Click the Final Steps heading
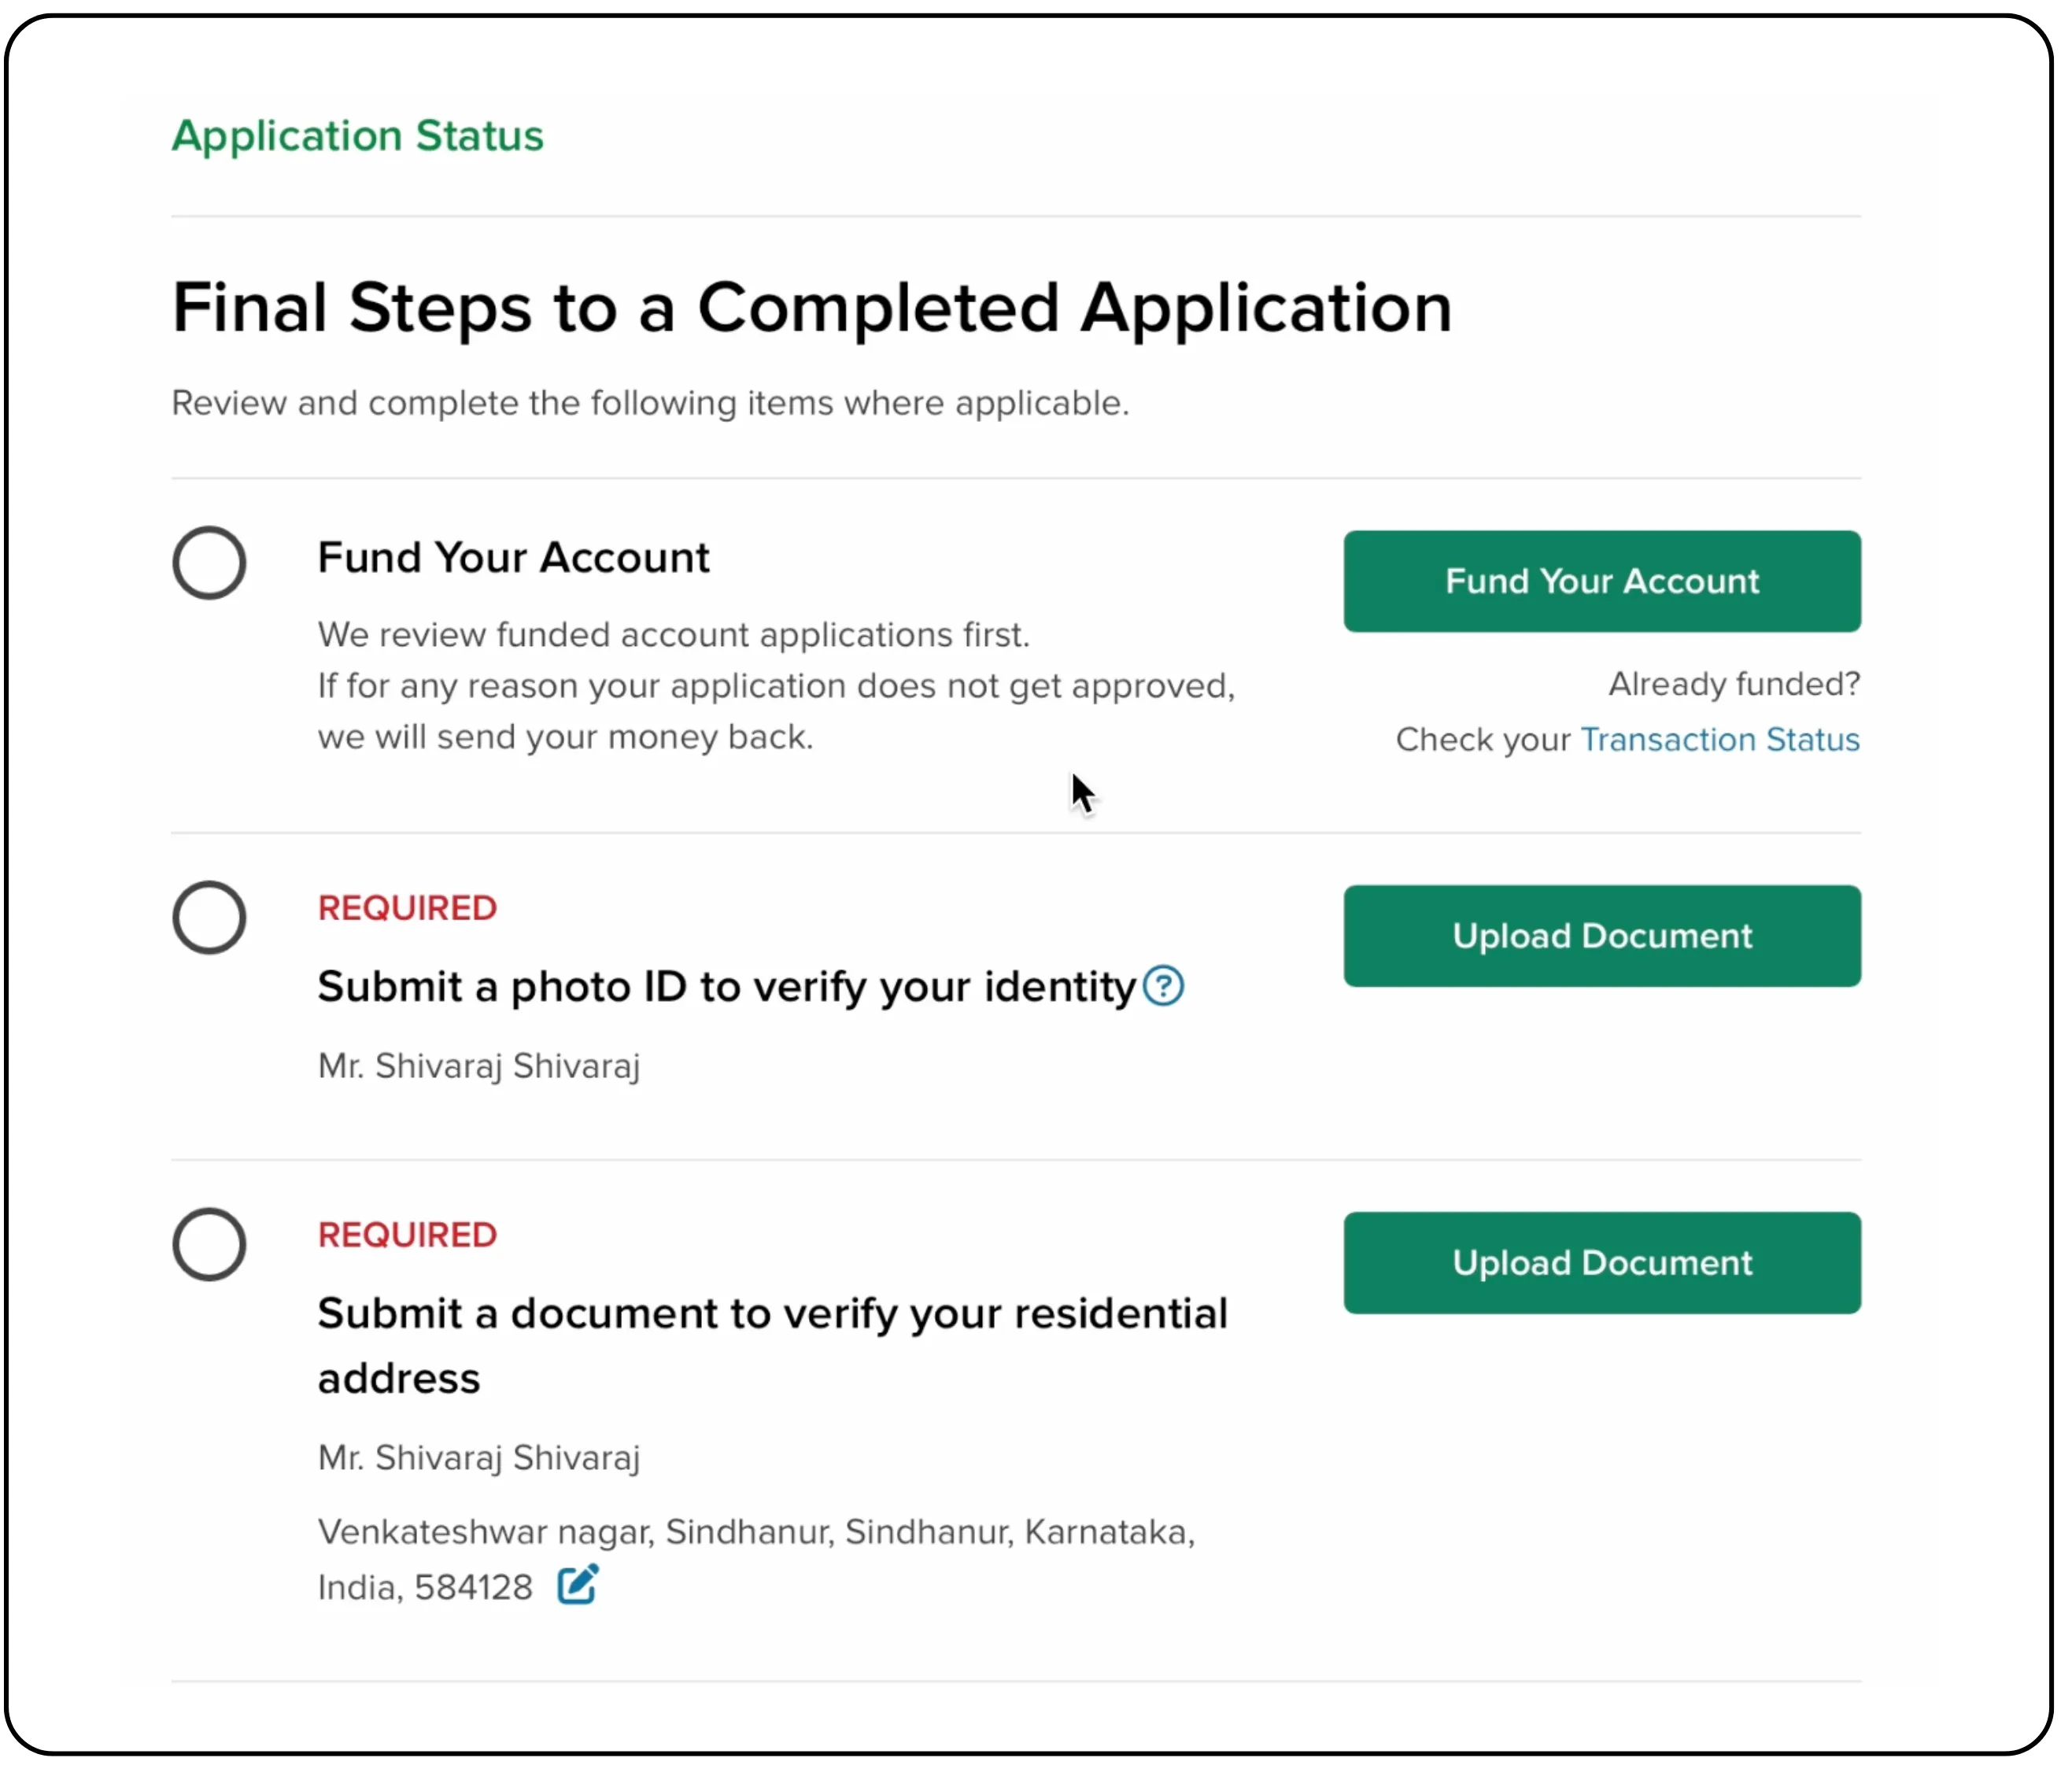Image resolution: width=2072 pixels, height=1769 pixels. pyautogui.click(x=812, y=308)
